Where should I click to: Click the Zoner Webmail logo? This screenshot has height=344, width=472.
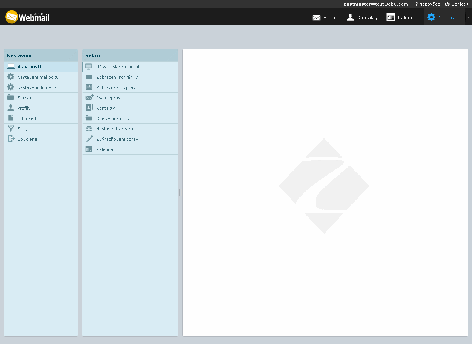pos(27,17)
